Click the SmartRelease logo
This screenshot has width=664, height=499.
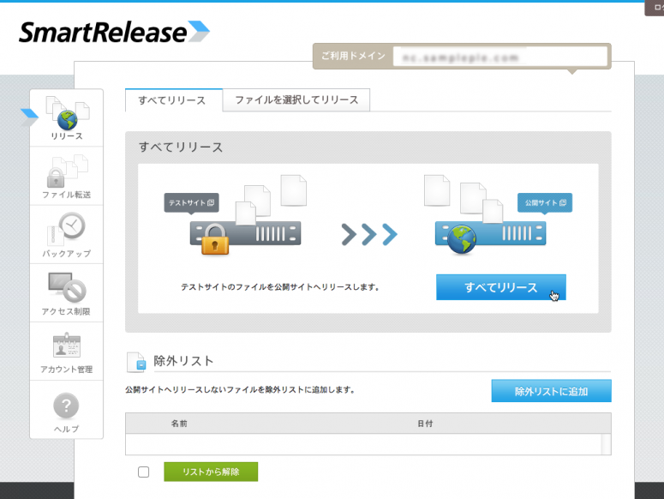tap(114, 33)
